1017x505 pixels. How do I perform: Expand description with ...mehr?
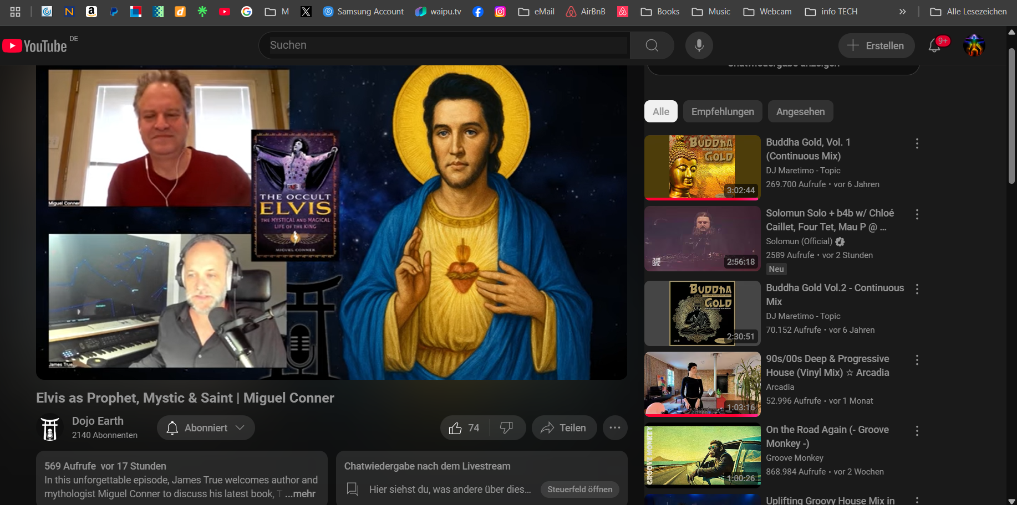click(x=300, y=494)
